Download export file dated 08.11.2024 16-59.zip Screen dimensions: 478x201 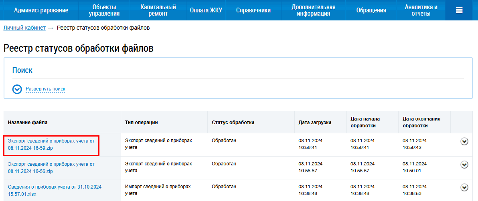pyautogui.click(x=51, y=145)
